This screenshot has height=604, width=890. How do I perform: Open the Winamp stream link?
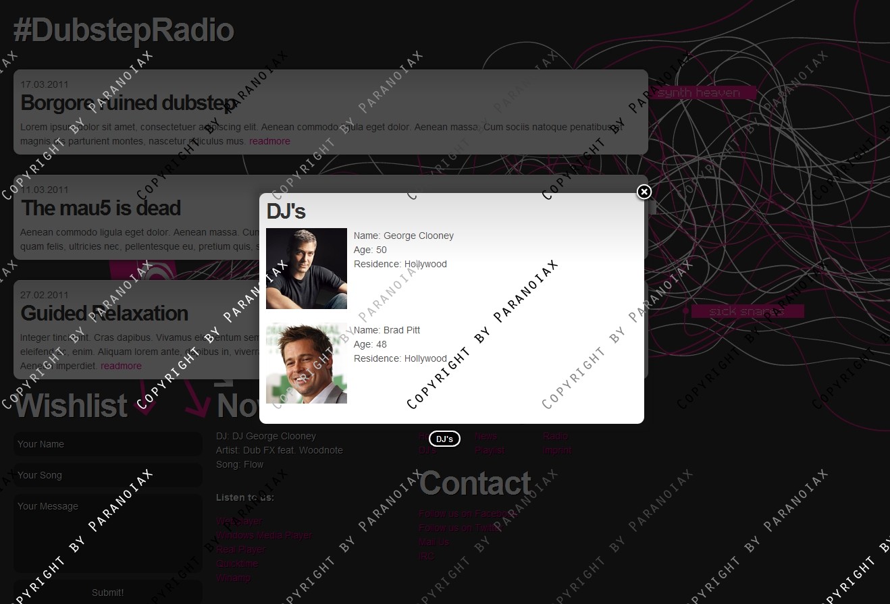pyautogui.click(x=234, y=578)
